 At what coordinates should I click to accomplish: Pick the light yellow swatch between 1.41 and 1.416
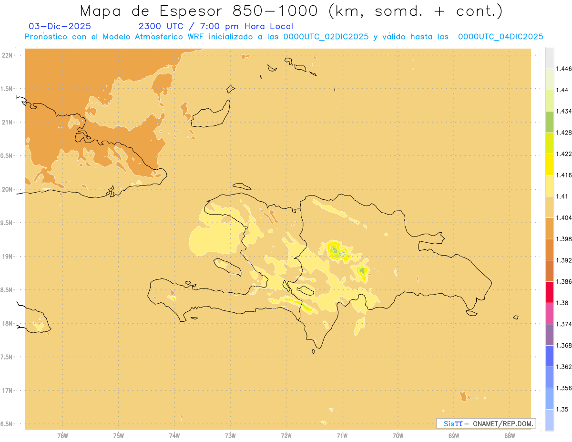pos(550,185)
